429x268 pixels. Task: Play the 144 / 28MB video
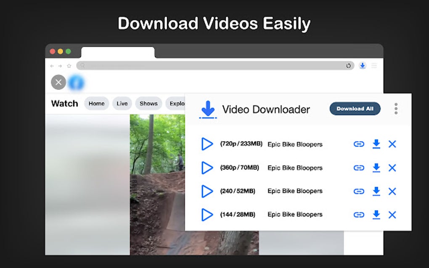[x=207, y=215]
